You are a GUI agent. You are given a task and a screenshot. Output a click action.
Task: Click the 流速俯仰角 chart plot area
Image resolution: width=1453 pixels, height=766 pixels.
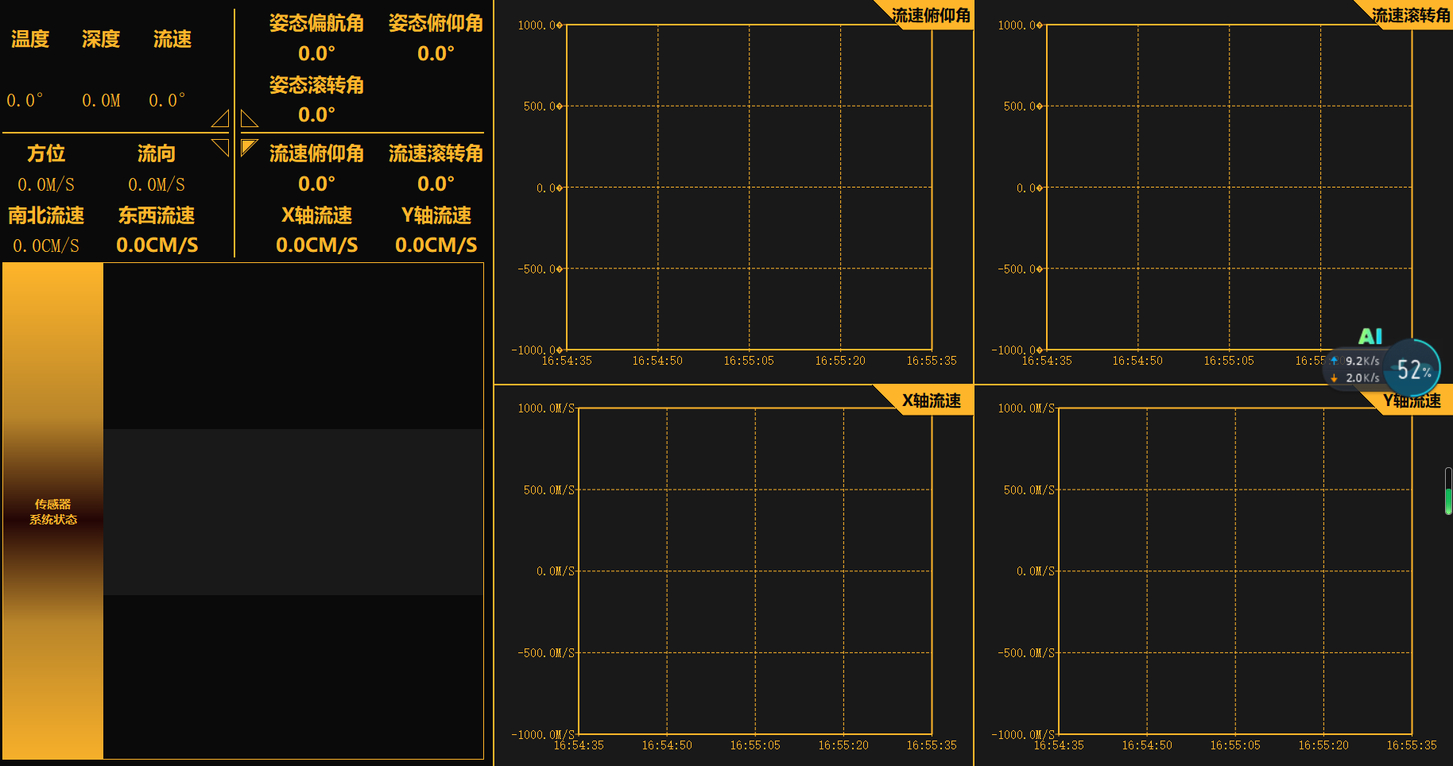pyautogui.click(x=749, y=188)
